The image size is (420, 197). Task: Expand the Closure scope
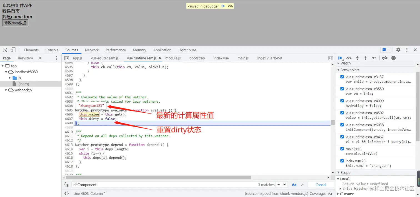(338, 194)
